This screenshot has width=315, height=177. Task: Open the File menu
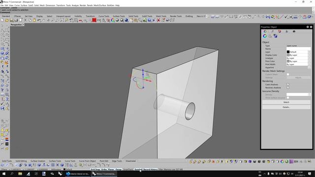click(x=2, y=5)
